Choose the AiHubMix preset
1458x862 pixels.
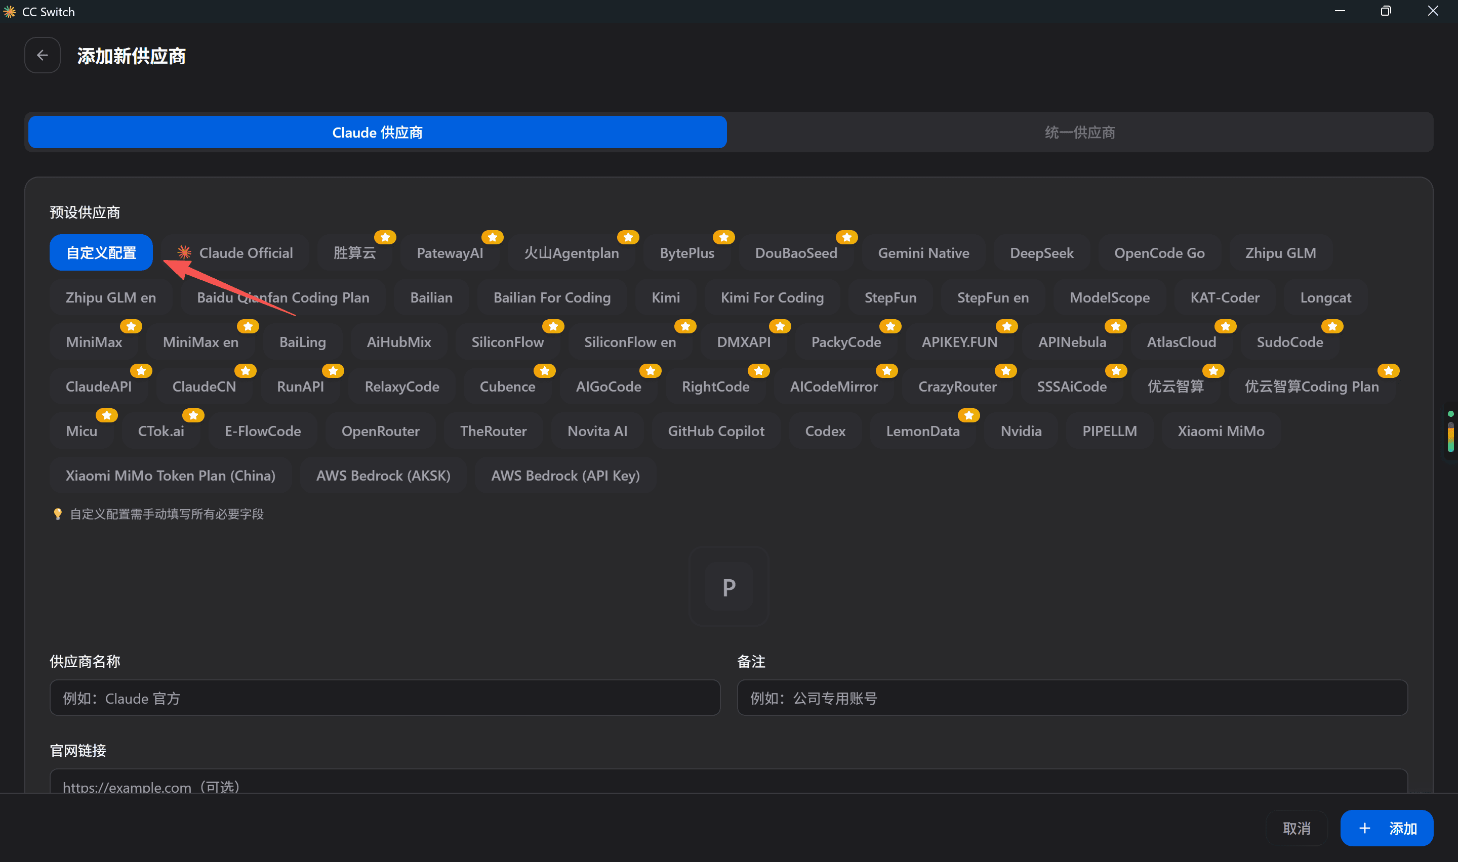[398, 342]
